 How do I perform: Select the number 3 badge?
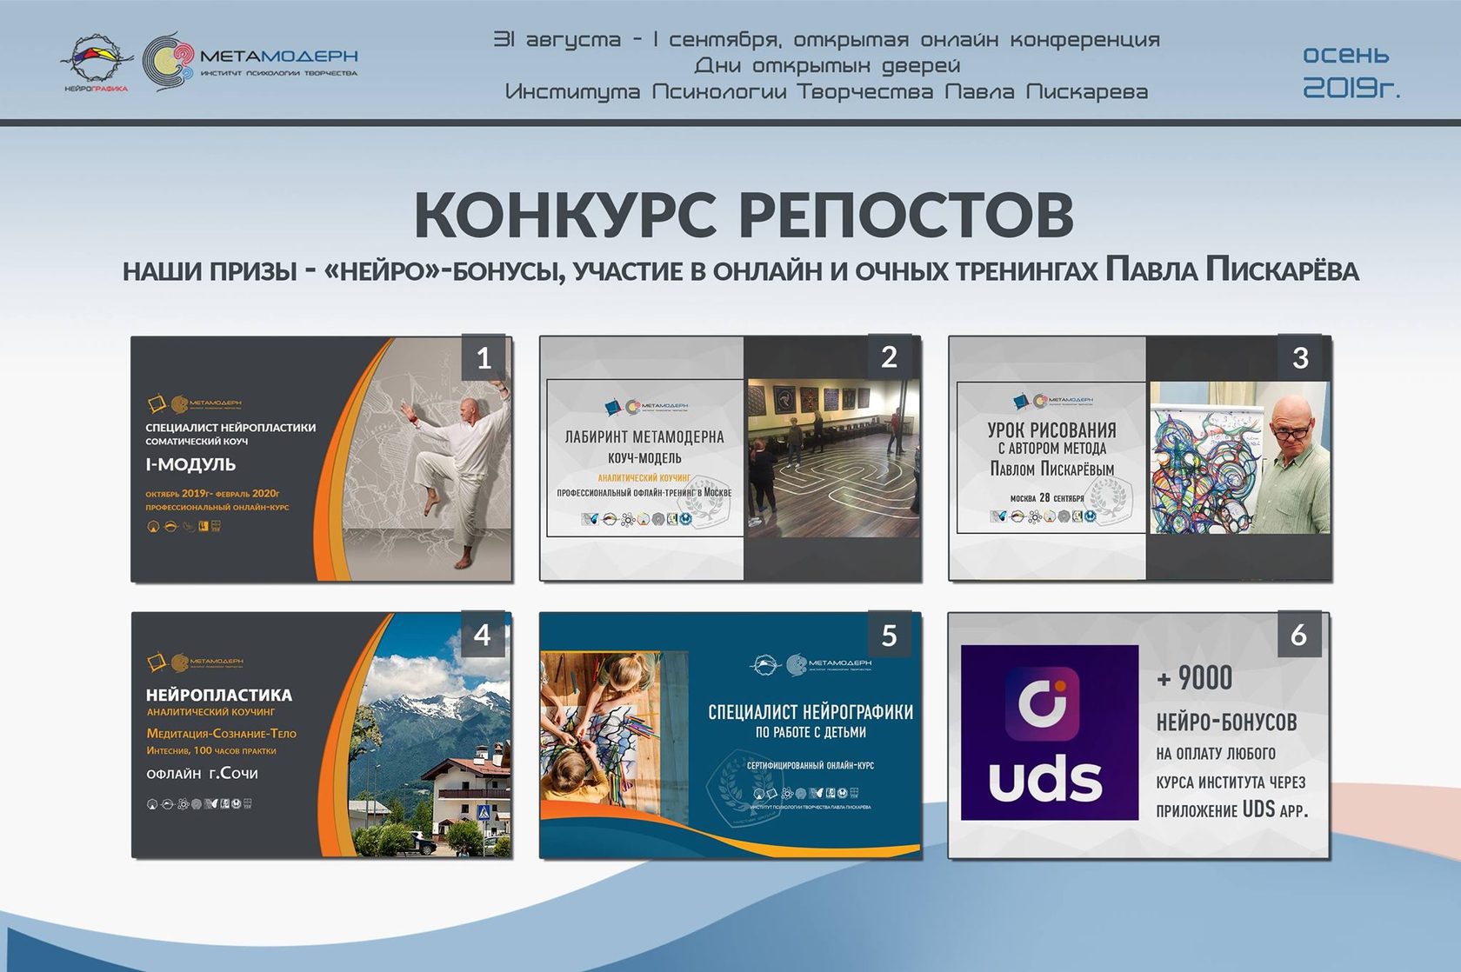tap(1300, 357)
